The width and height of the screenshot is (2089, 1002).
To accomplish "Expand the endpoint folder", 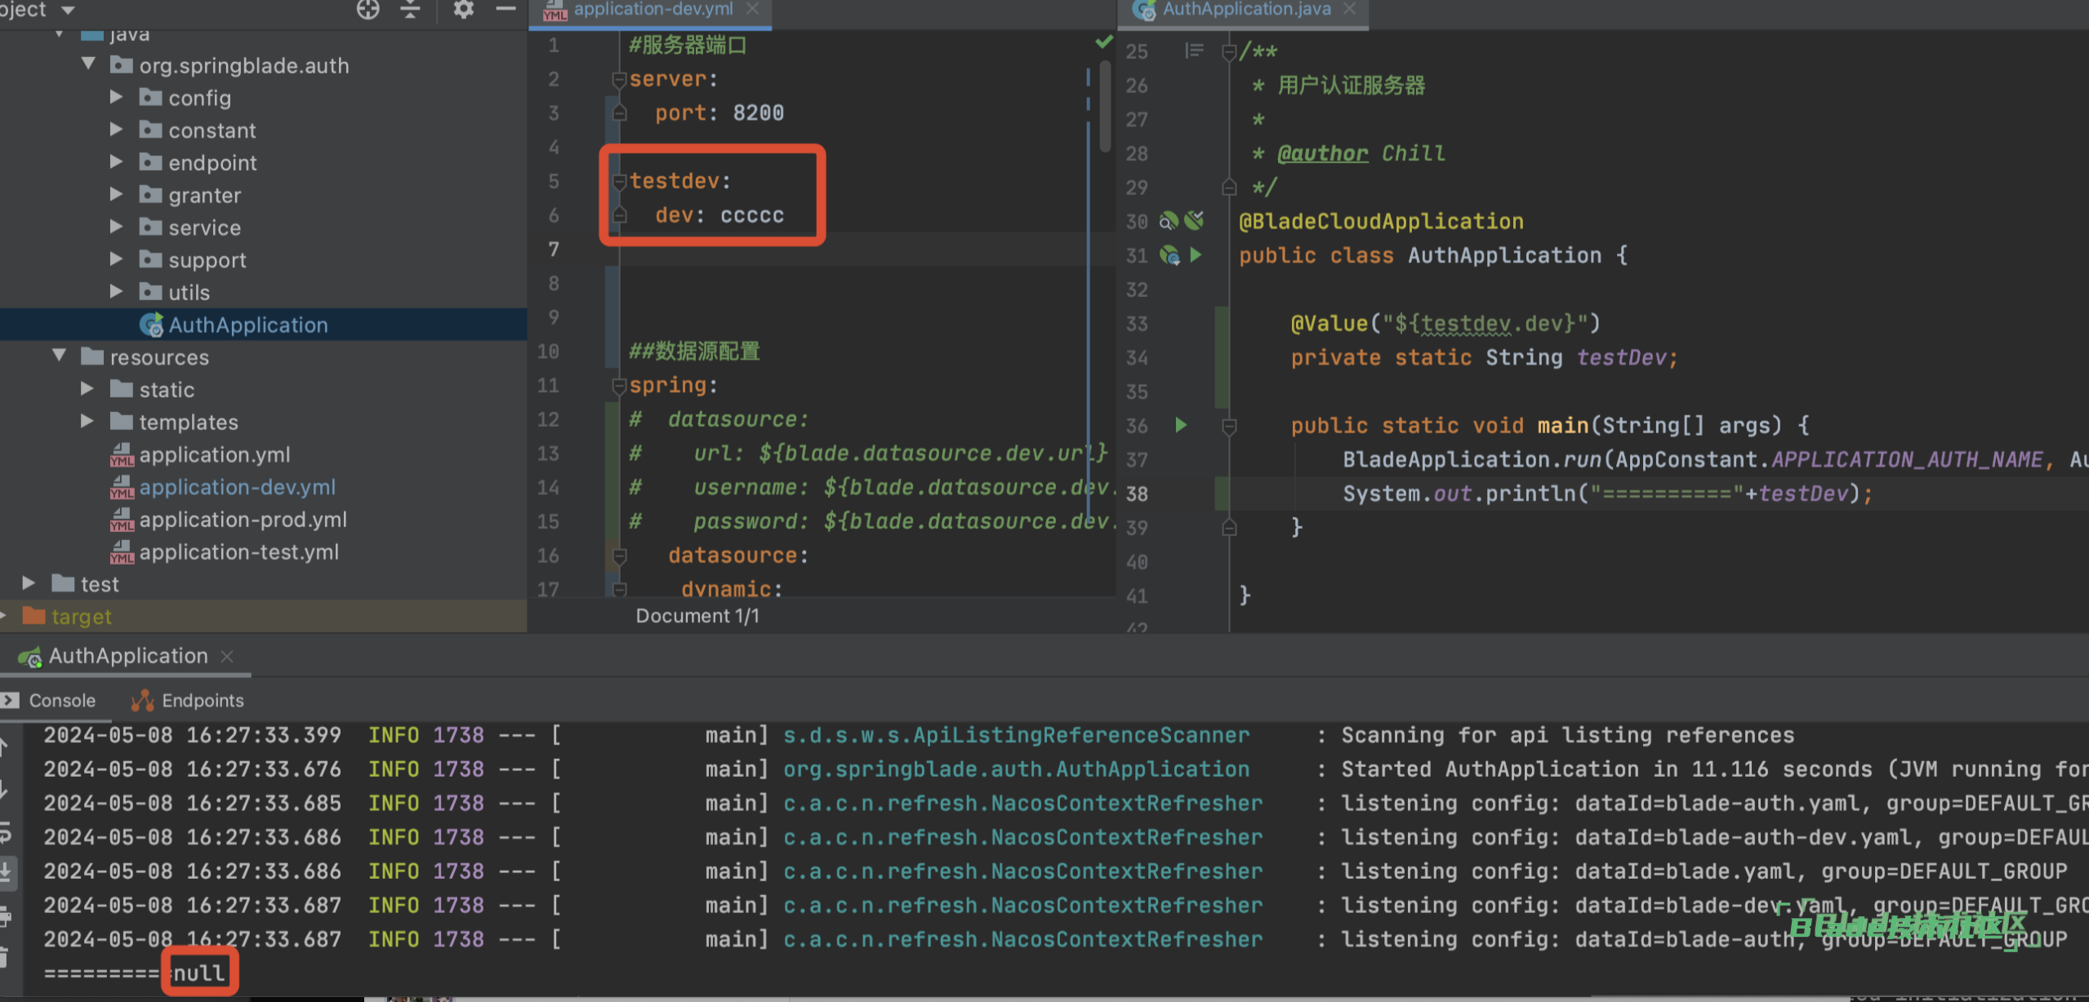I will 116,162.
